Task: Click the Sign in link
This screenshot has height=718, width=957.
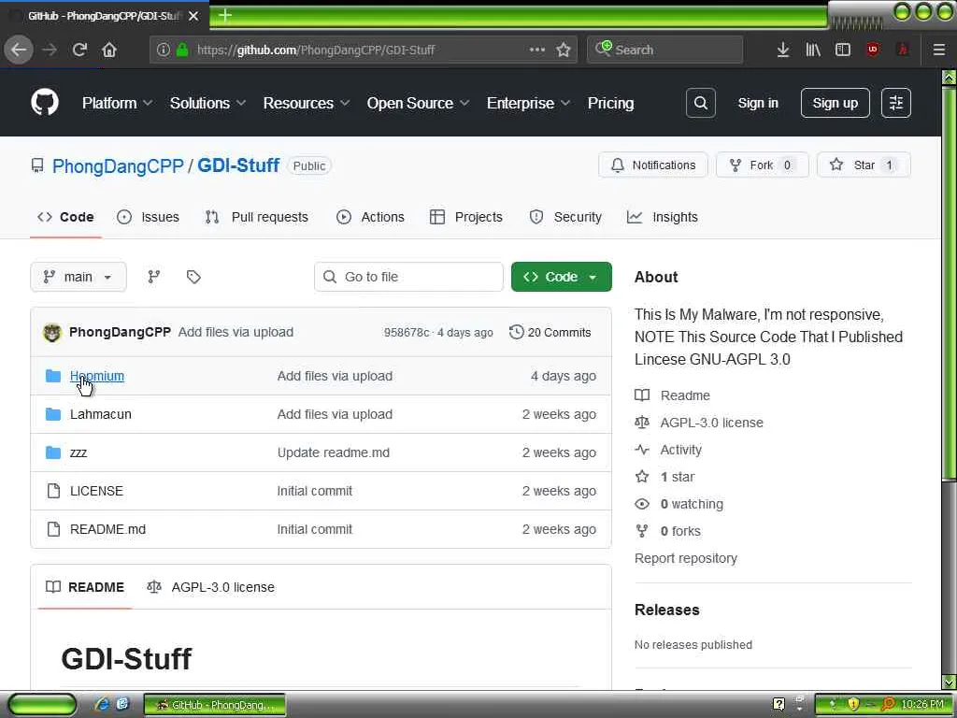Action: pos(758,103)
